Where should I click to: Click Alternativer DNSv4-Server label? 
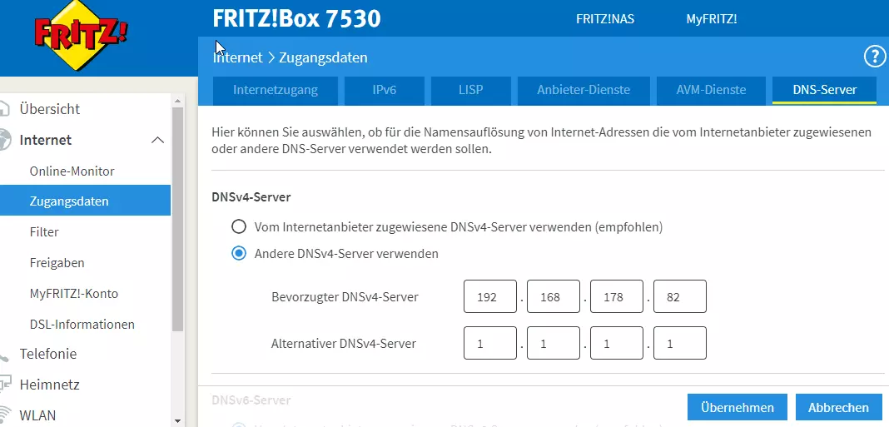point(344,343)
